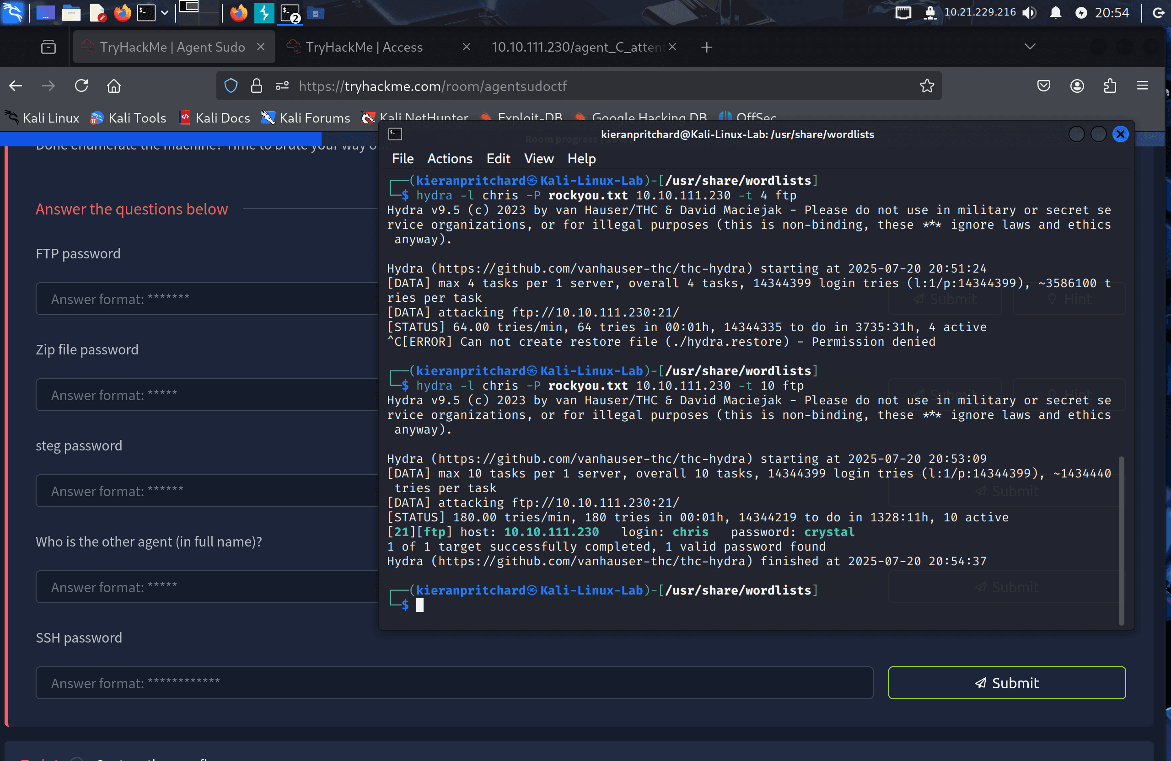Open notifications bell in system tray
This screenshot has height=761, width=1171.
(x=1055, y=13)
